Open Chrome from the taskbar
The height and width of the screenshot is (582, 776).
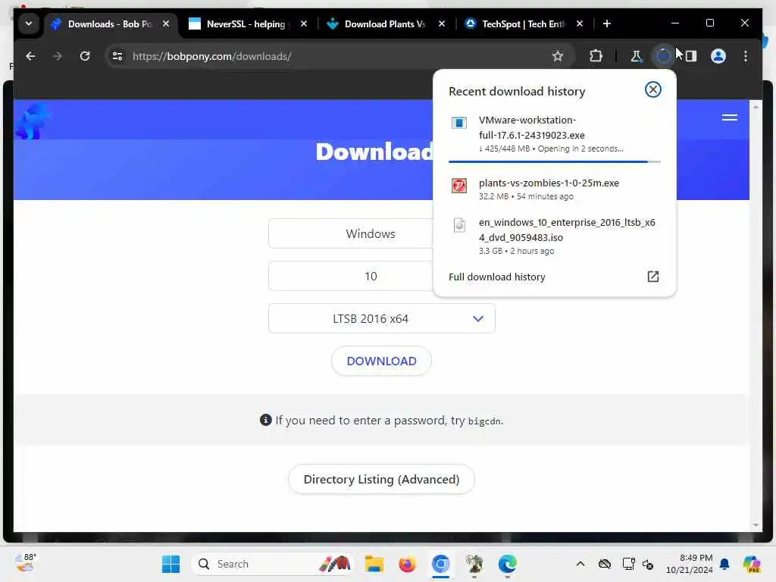click(440, 564)
